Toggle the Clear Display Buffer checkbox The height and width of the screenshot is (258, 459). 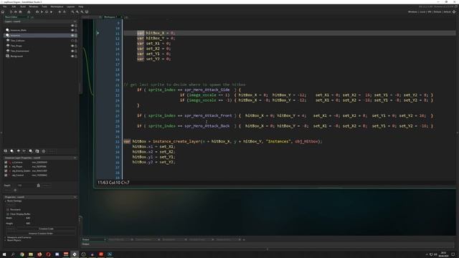(x=8, y=214)
